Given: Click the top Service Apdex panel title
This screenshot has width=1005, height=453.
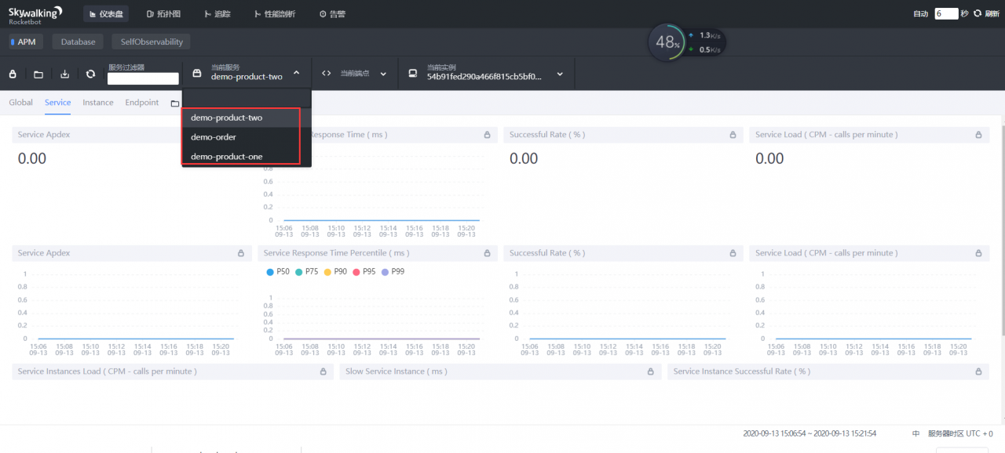Looking at the screenshot, I should [x=44, y=135].
